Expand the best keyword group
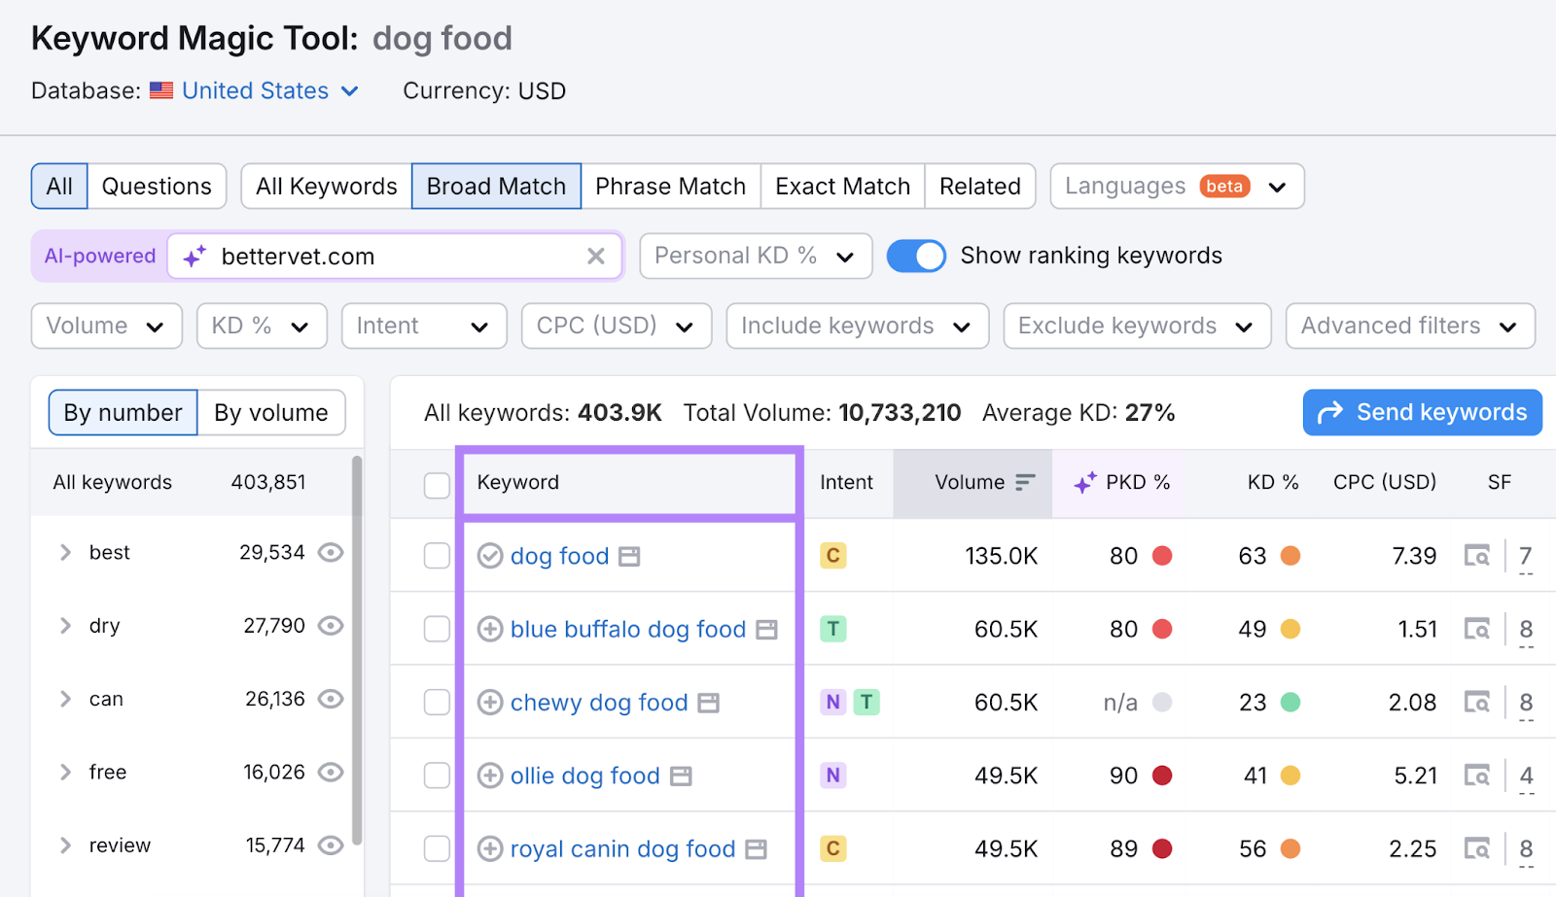1556x897 pixels. pos(65,552)
